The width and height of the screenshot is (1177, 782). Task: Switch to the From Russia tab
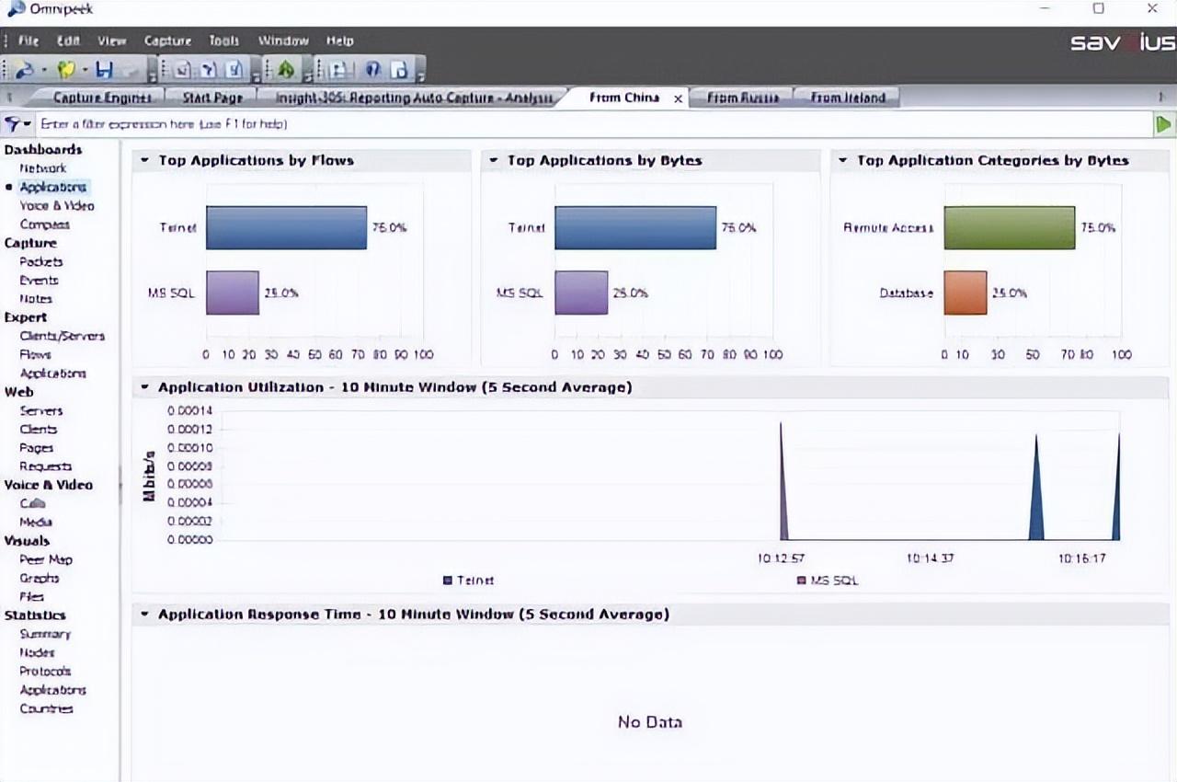point(743,98)
